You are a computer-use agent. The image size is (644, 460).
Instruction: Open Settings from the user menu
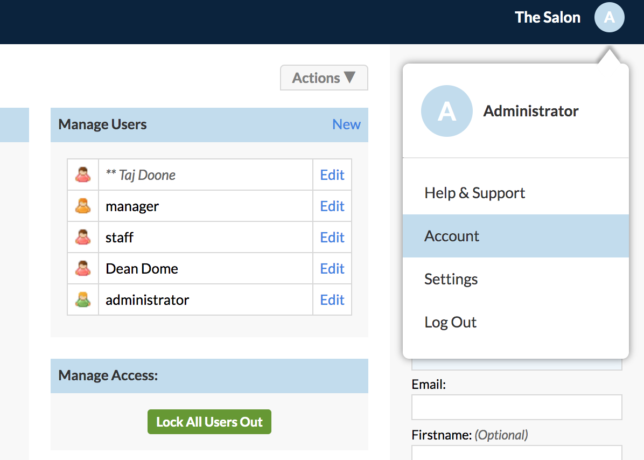(516, 279)
